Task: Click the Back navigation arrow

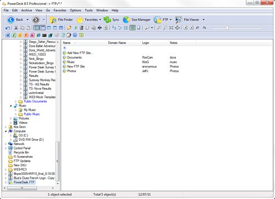Action: pyautogui.click(x=11, y=20)
